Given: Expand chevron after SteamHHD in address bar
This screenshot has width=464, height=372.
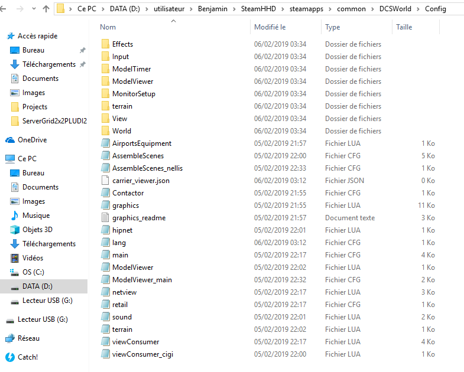Looking at the screenshot, I should [x=283, y=9].
